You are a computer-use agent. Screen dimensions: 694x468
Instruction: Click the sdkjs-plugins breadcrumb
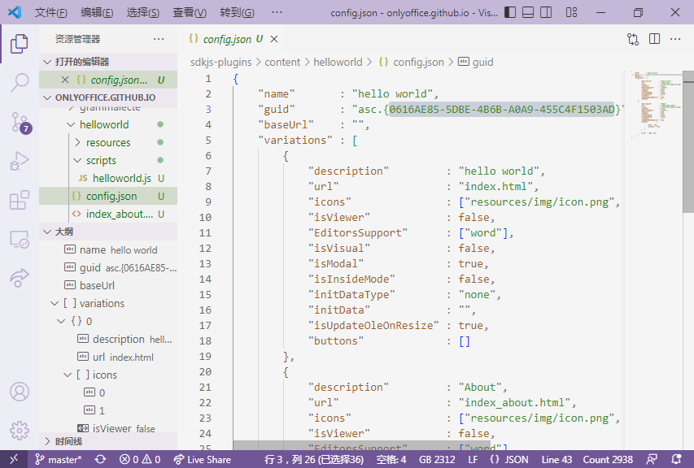coord(220,63)
